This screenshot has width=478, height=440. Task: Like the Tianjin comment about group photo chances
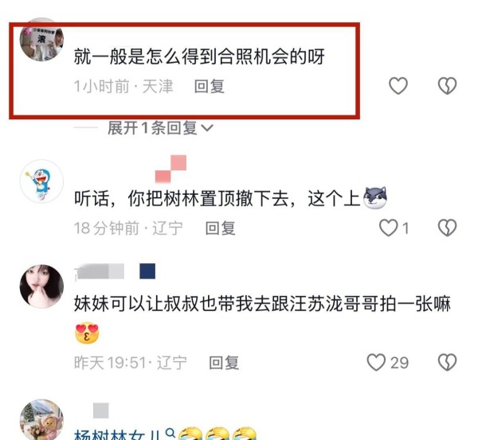click(398, 86)
